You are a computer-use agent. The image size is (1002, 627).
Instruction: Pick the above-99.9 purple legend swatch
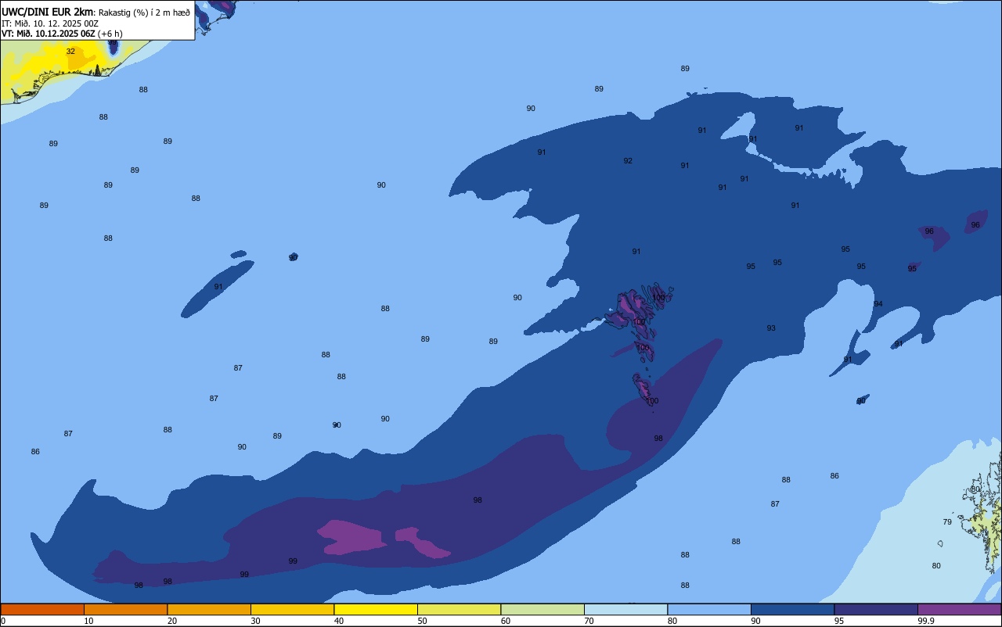click(959, 609)
